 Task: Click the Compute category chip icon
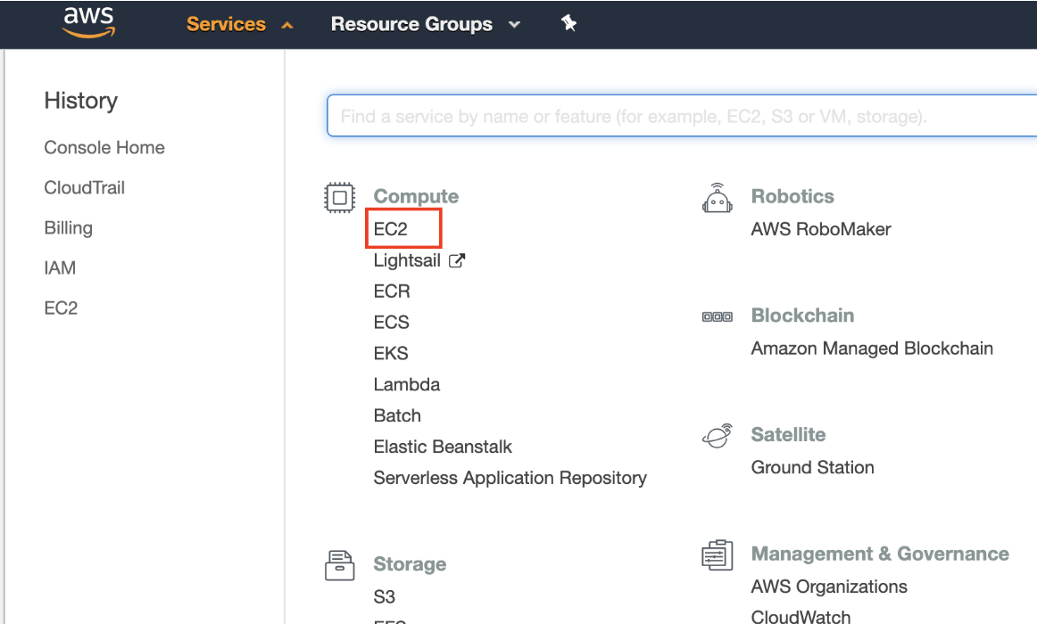[x=339, y=197]
